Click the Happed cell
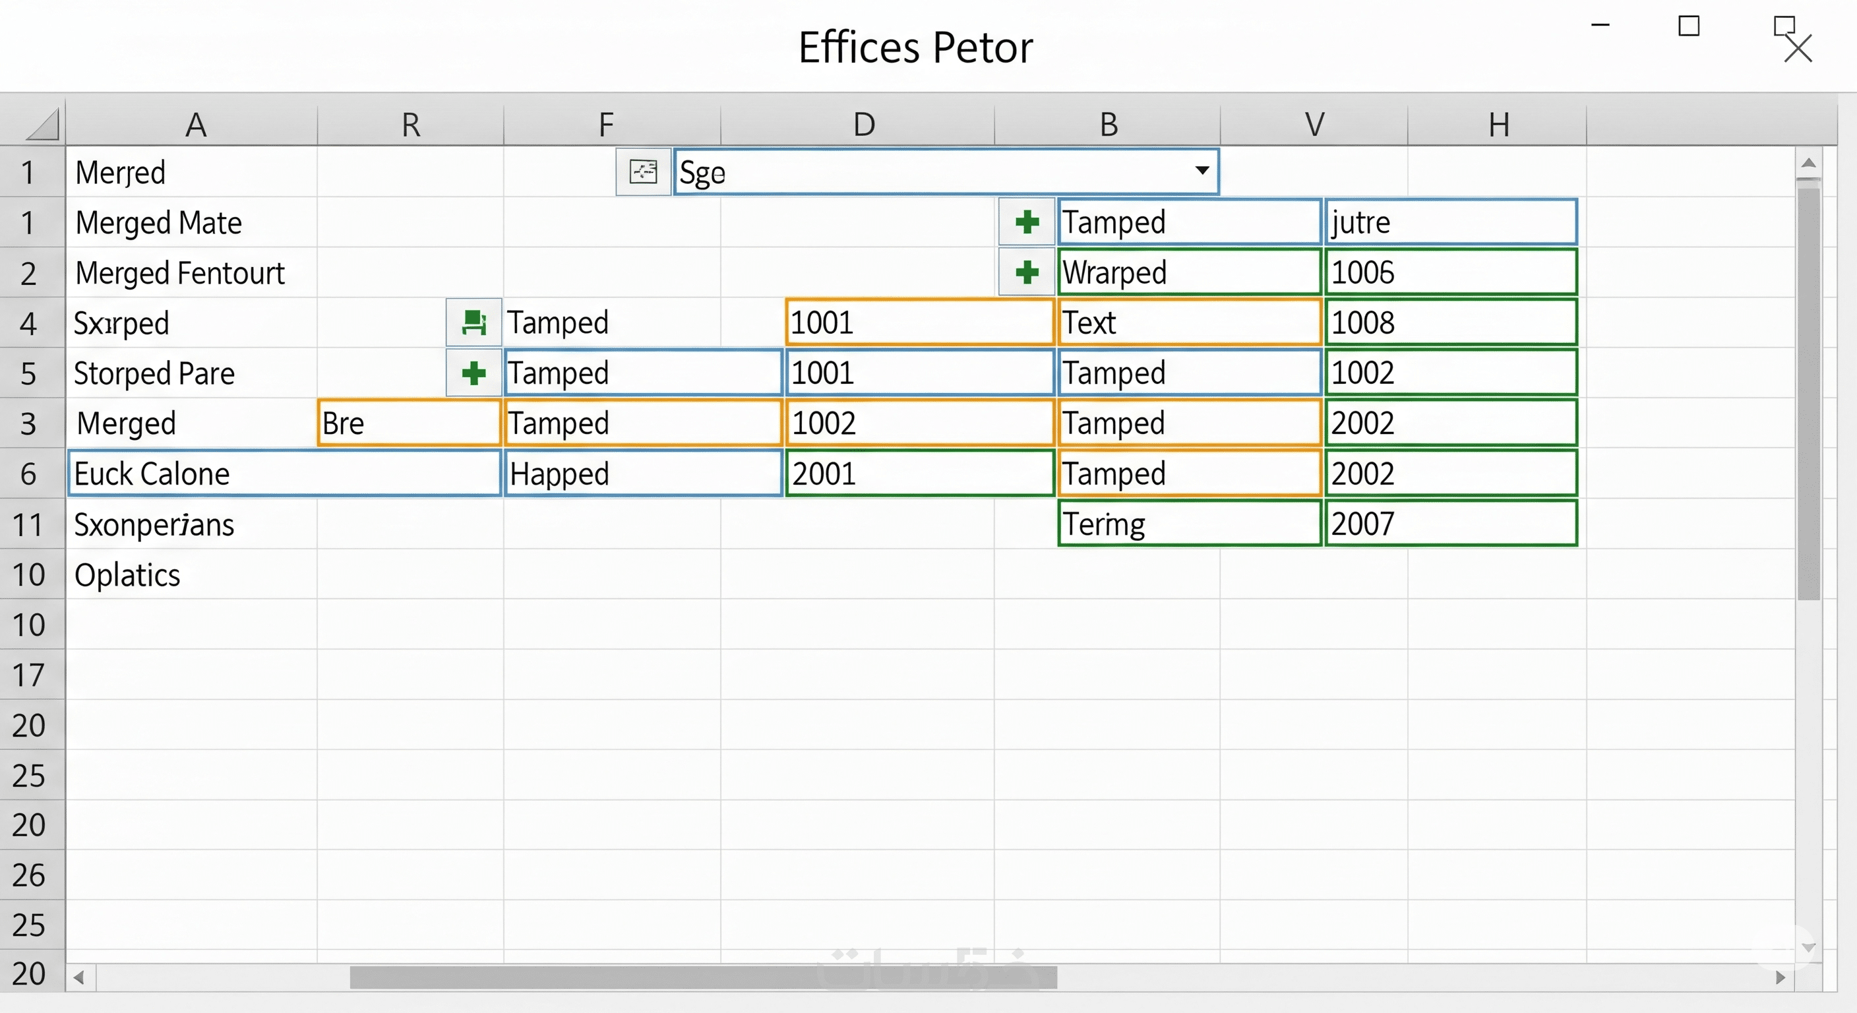Screen dimensions: 1857x1013 tap(643, 474)
